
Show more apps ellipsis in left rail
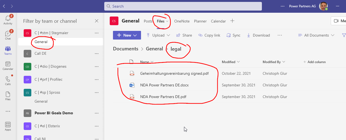click(8, 111)
